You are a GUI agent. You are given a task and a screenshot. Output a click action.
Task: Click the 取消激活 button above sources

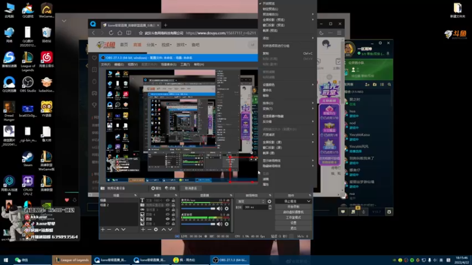click(x=191, y=188)
